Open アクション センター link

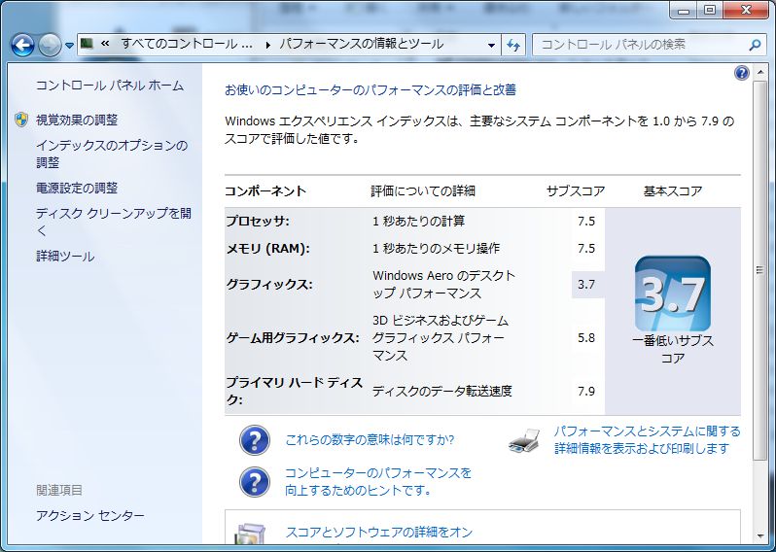tap(90, 516)
